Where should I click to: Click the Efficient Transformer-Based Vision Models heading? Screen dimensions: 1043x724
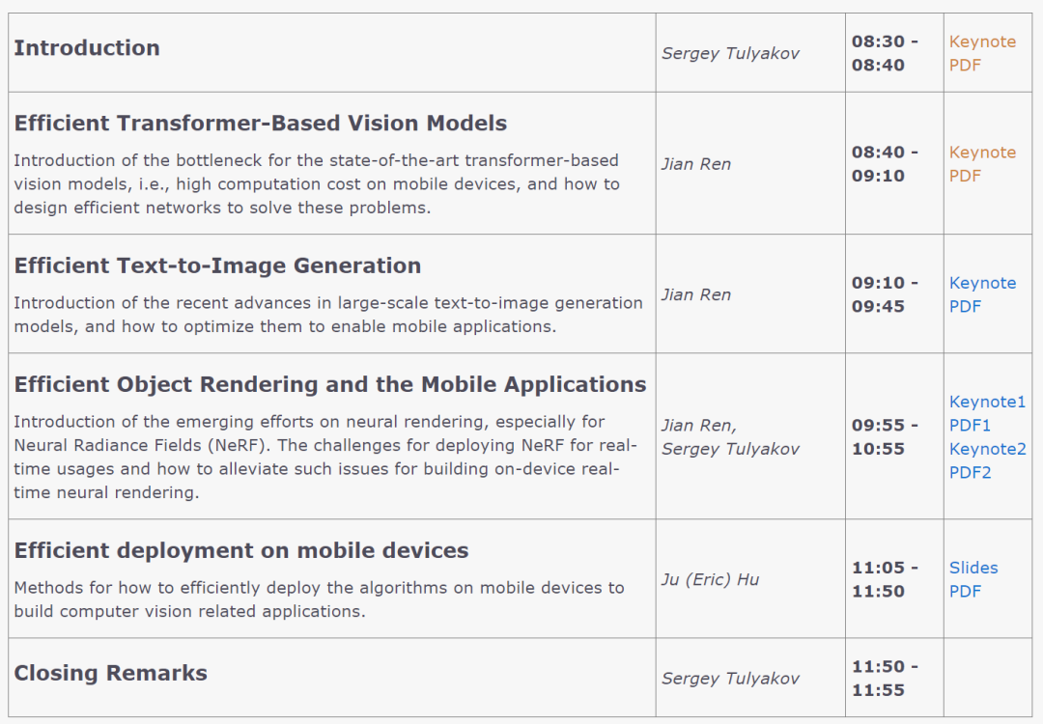click(x=260, y=123)
